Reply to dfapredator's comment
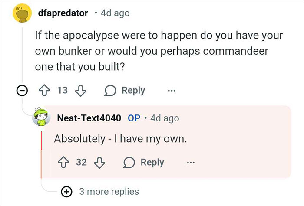The image size is (304, 206). [125, 90]
